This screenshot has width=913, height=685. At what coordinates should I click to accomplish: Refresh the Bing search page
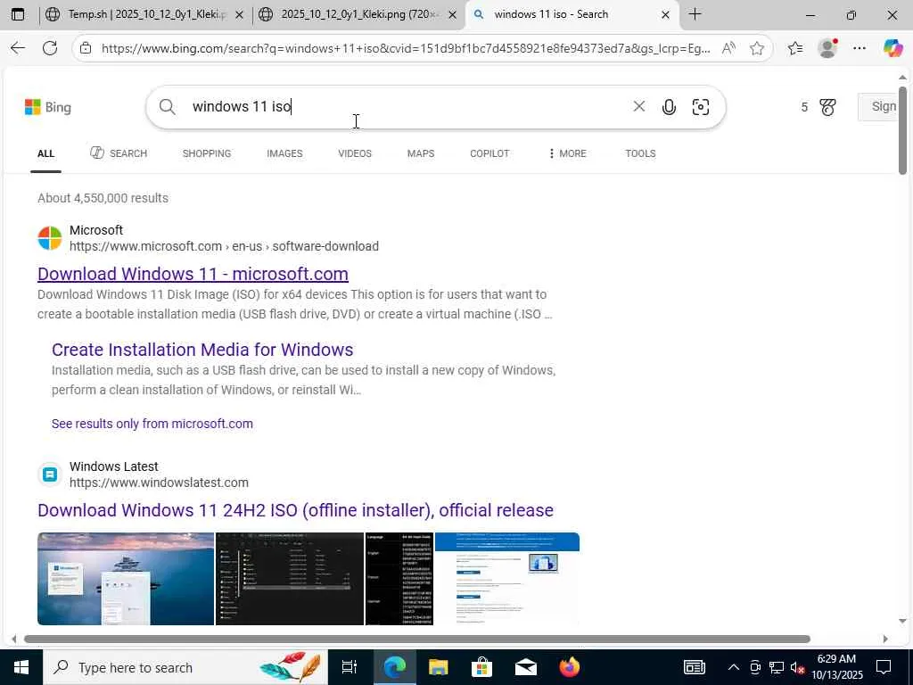click(50, 48)
